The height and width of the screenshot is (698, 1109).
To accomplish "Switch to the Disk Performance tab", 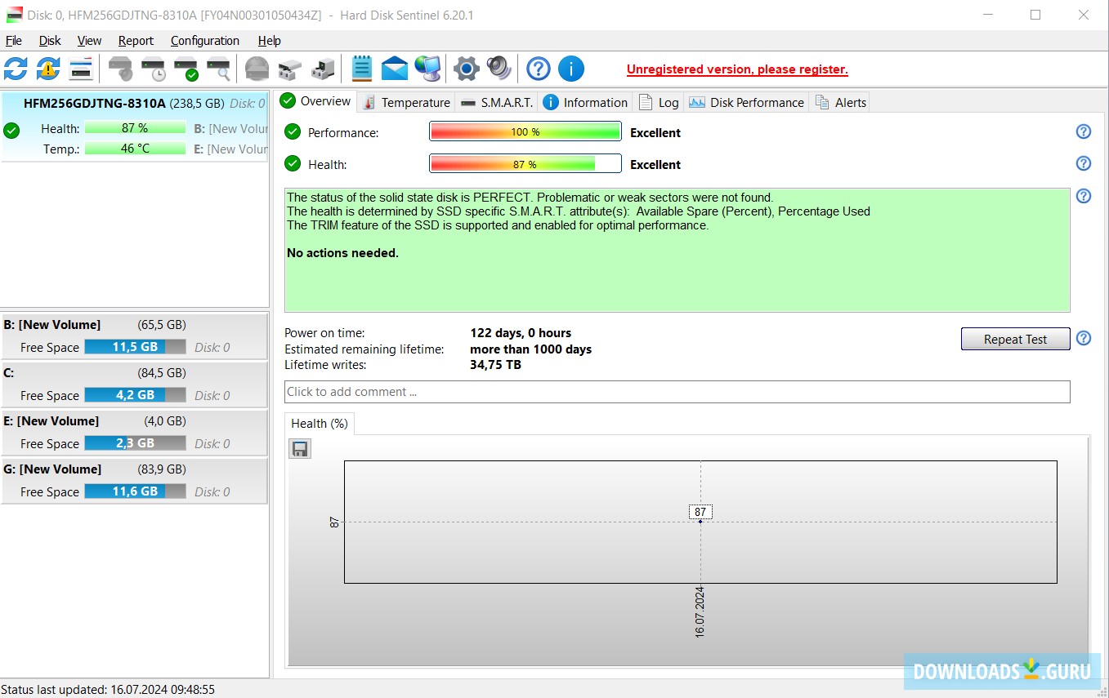I will pyautogui.click(x=747, y=102).
